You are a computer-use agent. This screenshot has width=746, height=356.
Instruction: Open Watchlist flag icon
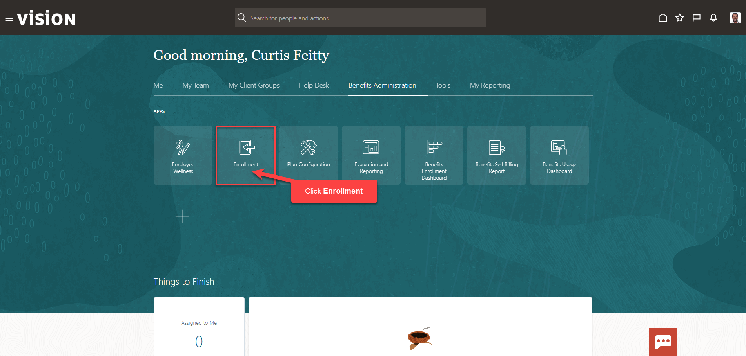point(697,18)
